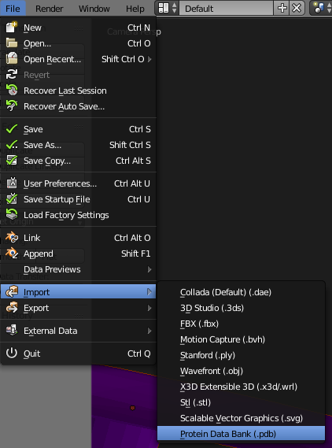Open the screen layout selector dropdown
332x448 pixels.
(x=168, y=8)
